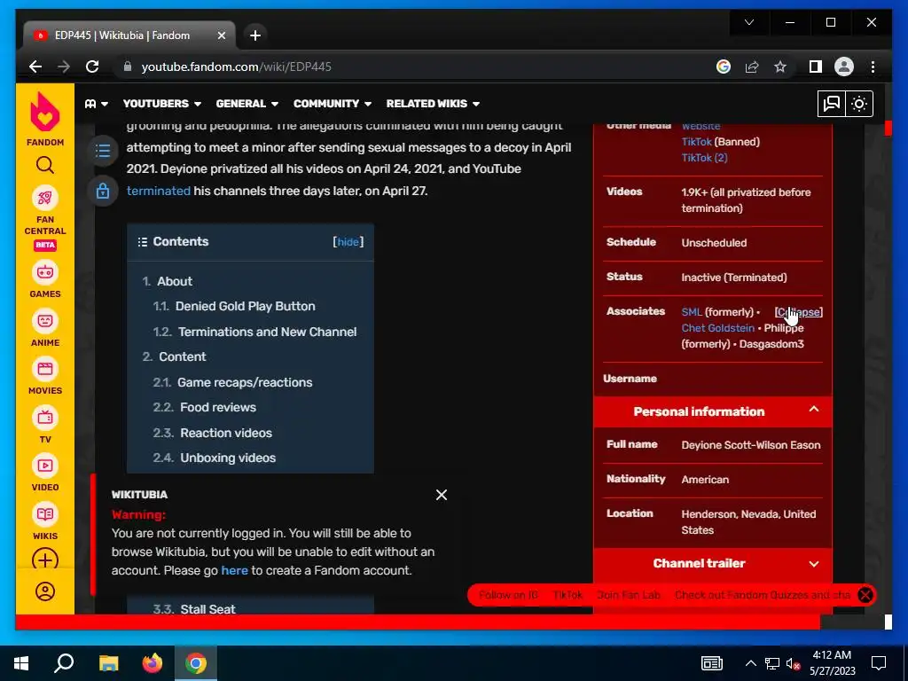Bookmark this page with the star

coord(780,67)
